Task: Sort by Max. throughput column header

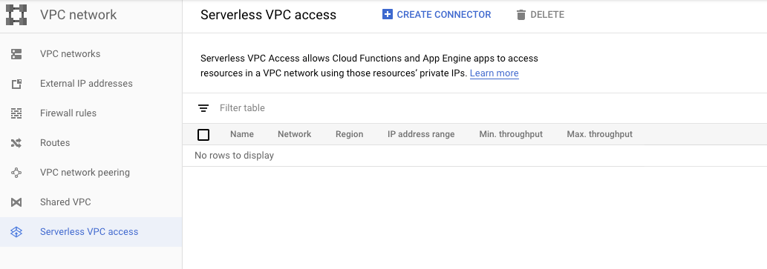Action: (599, 134)
